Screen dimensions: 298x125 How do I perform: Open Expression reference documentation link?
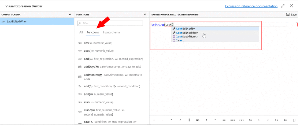(x=251, y=6)
